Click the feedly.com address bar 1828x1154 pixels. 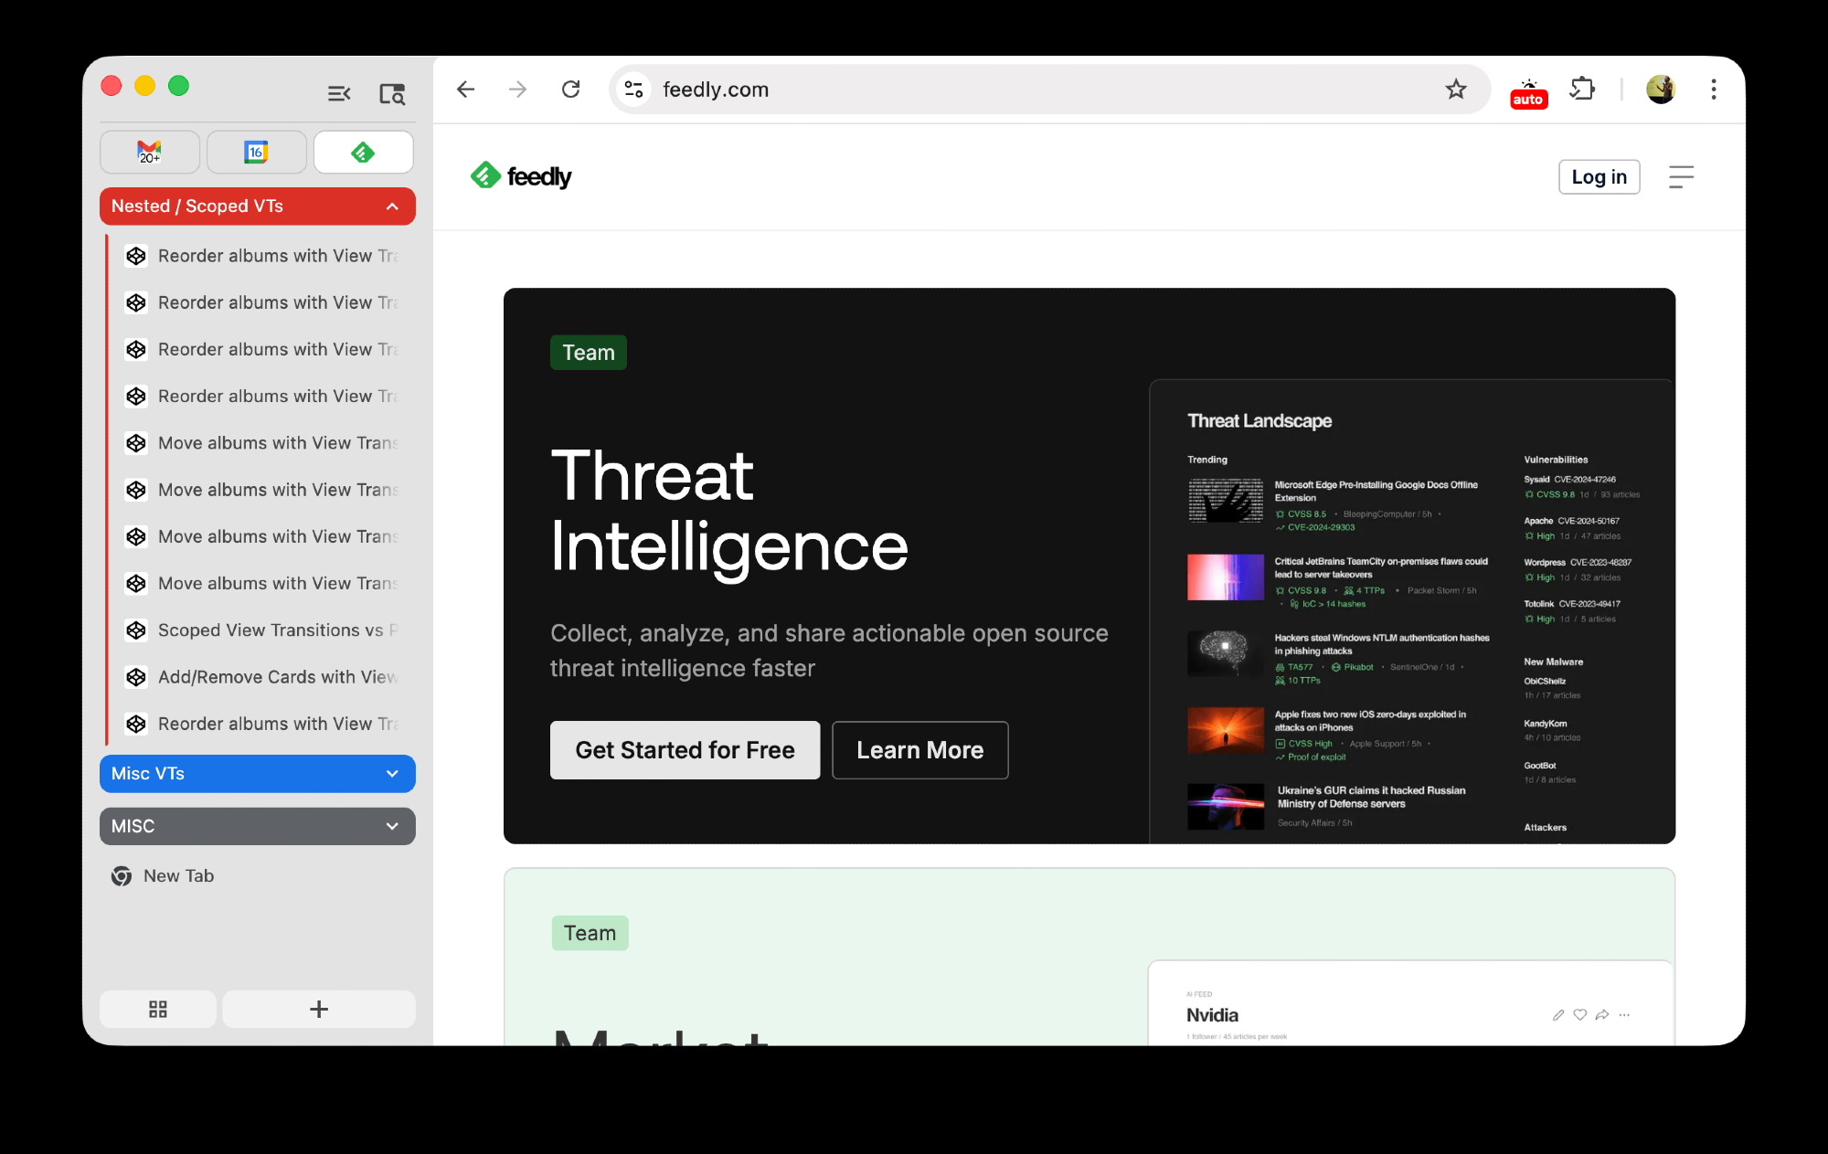(x=1005, y=90)
